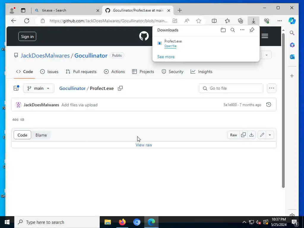Switch to Blame view

pyautogui.click(x=41, y=135)
